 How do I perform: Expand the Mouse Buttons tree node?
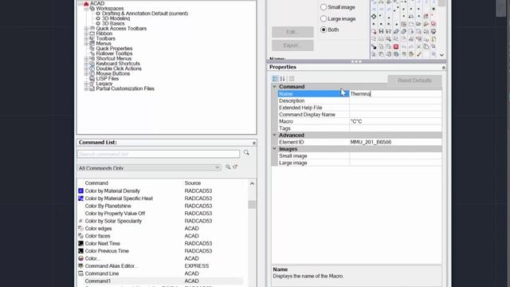(86, 73)
